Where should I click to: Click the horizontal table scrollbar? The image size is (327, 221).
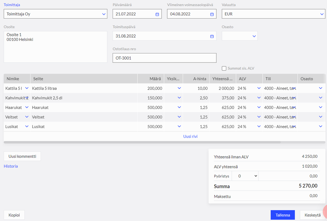click(x=142, y=142)
